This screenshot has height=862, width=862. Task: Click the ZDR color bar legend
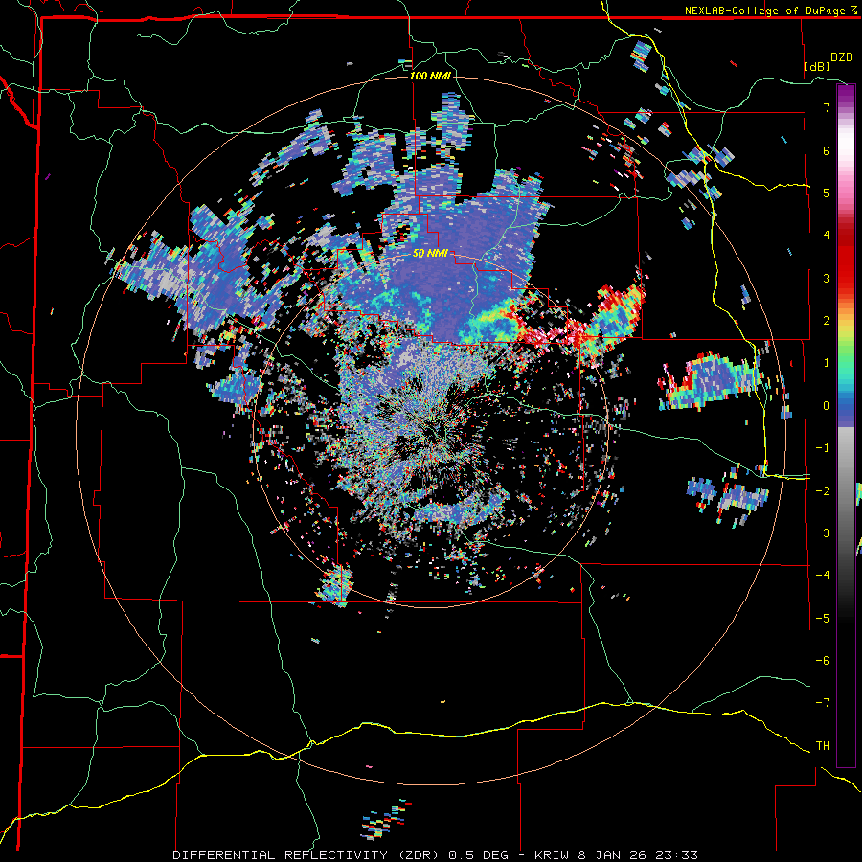[x=846, y=425]
